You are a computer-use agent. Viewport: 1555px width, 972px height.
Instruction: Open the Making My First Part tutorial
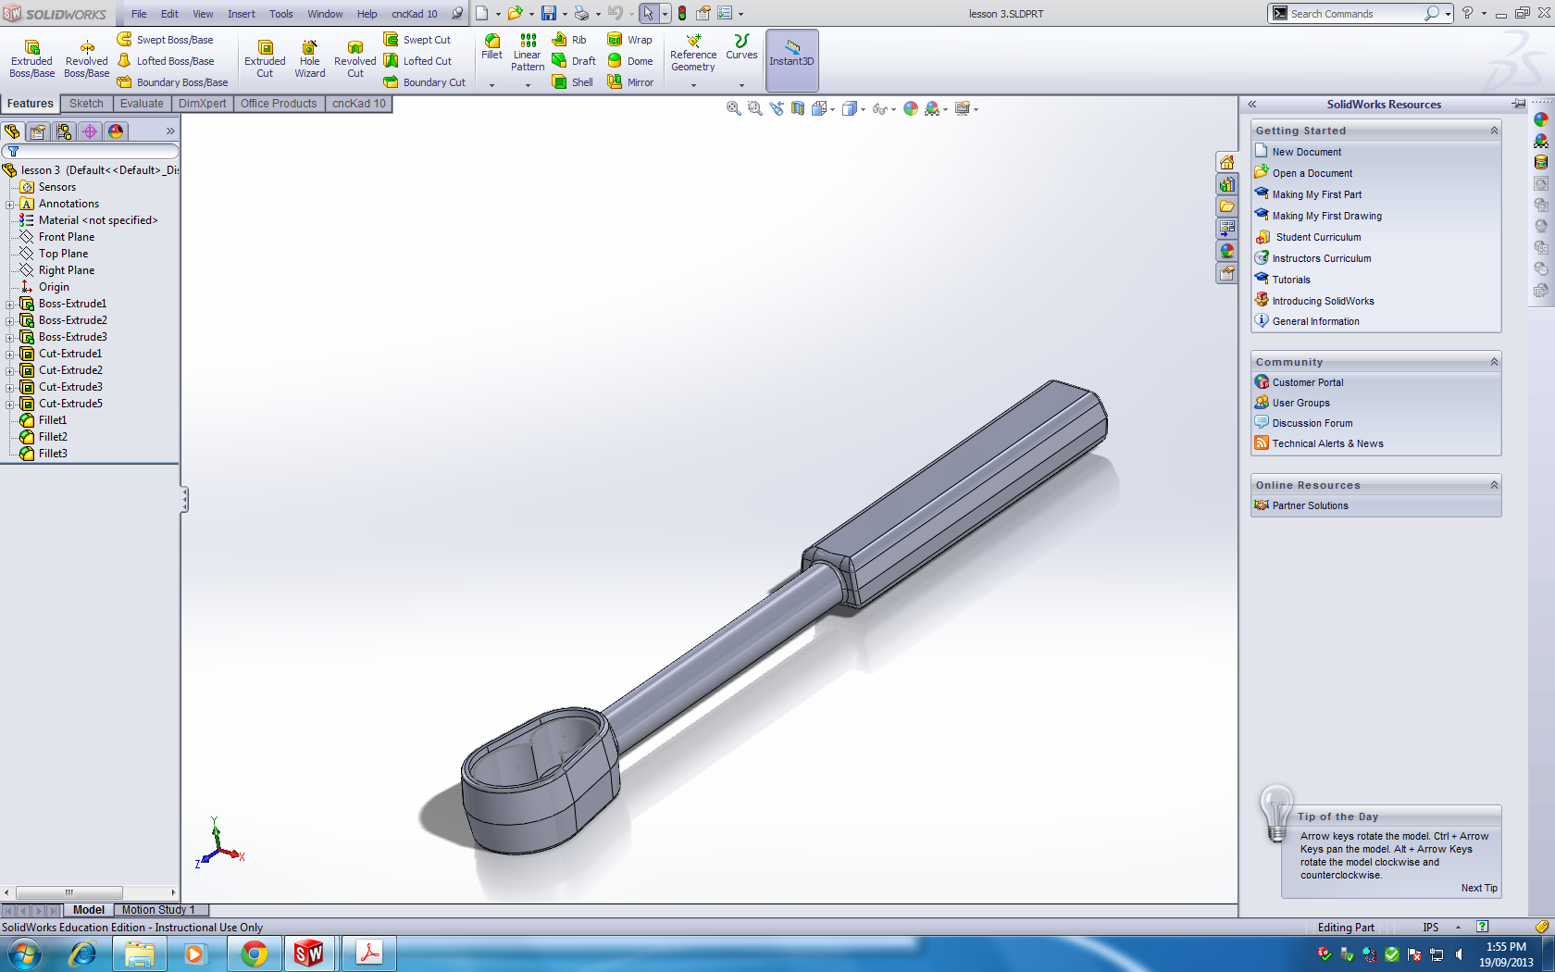click(1316, 194)
